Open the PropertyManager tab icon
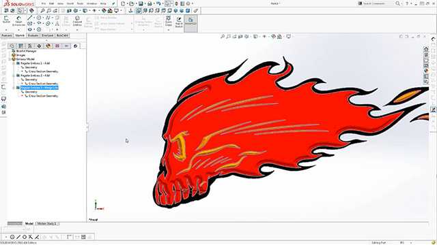This screenshot has height=245, width=437. coord(21,46)
